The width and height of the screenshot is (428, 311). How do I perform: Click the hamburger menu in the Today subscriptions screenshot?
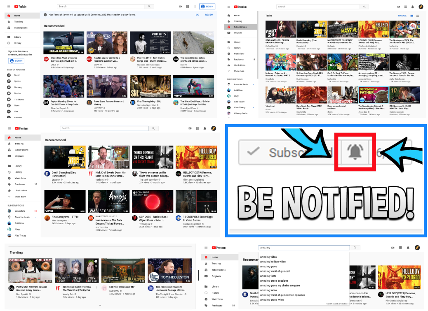pos(228,7)
